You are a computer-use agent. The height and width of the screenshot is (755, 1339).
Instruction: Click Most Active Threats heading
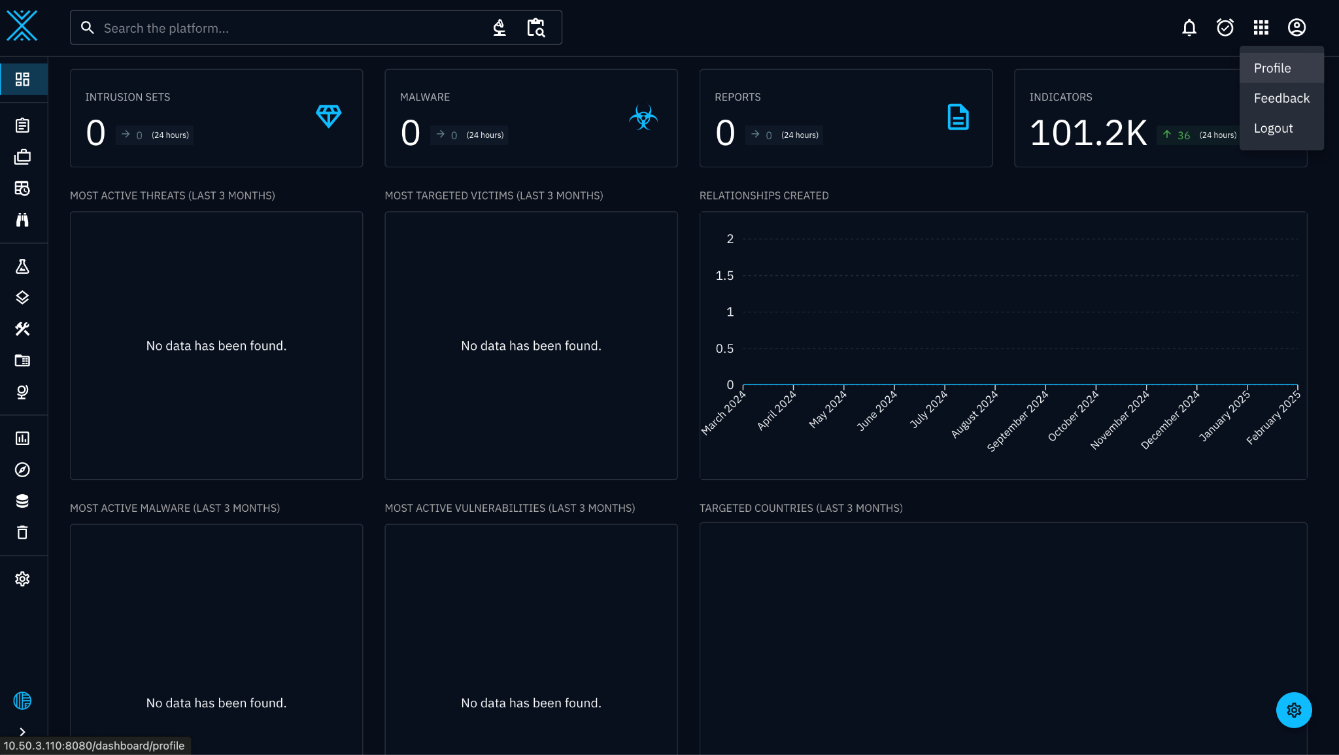point(173,195)
